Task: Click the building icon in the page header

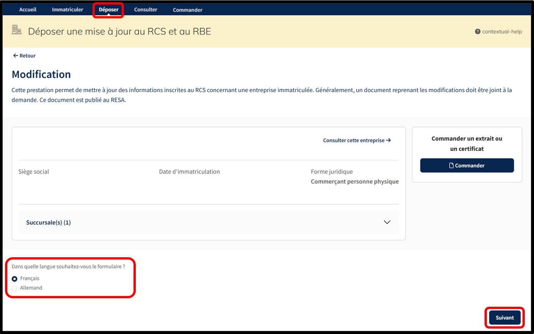Action: point(16,30)
